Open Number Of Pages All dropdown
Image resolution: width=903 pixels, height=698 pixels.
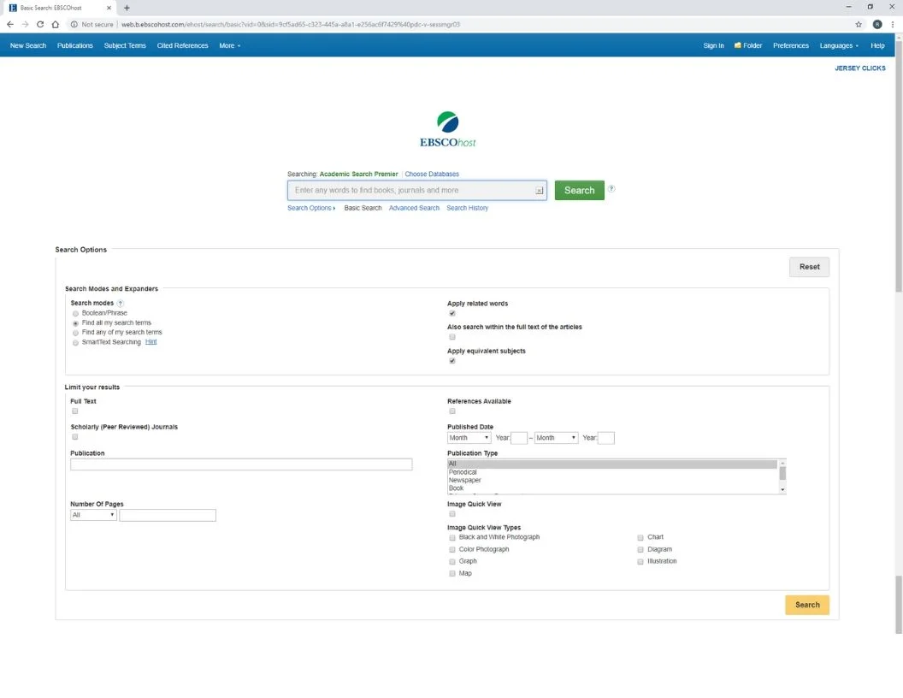(x=93, y=515)
